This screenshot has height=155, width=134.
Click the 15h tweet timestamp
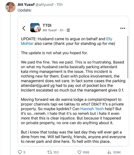(x=60, y=5)
